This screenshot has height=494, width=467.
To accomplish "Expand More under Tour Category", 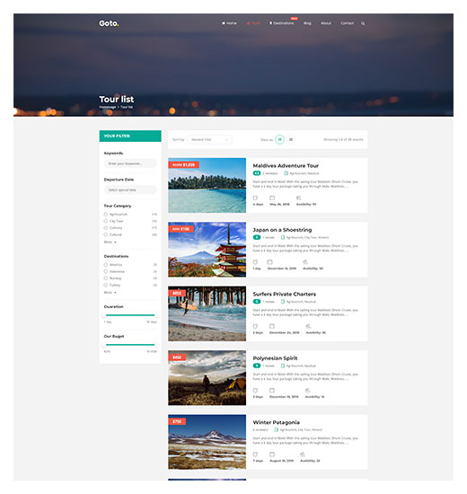I will [x=110, y=242].
